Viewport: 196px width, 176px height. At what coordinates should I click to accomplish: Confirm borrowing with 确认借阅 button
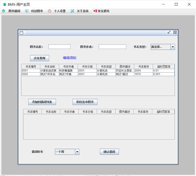[110, 152]
